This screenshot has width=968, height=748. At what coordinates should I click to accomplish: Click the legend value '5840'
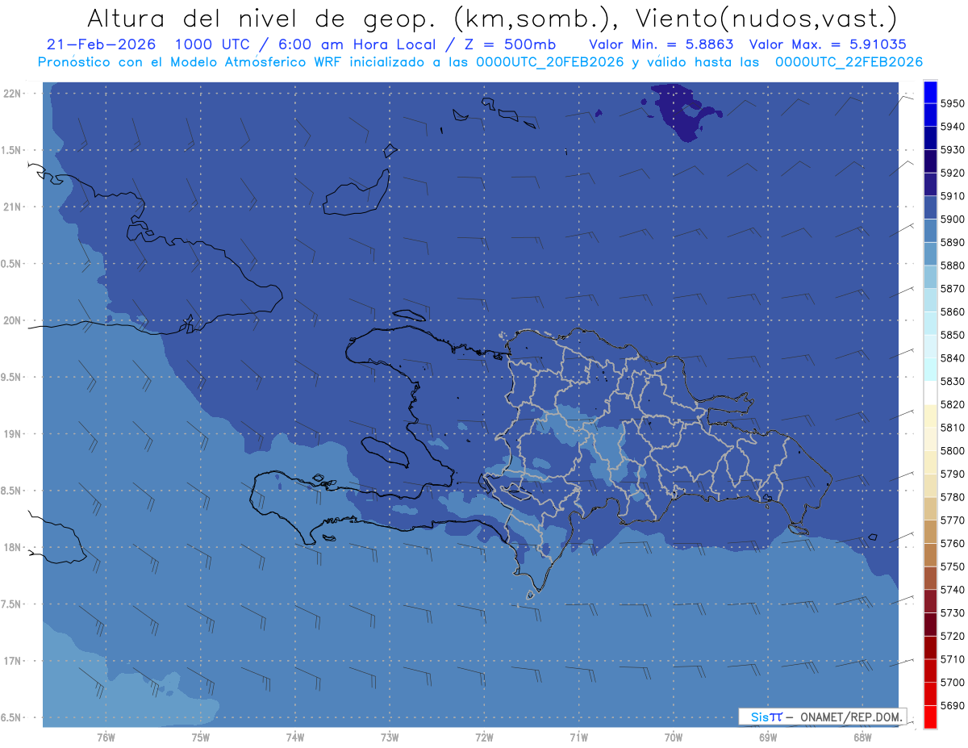(953, 358)
